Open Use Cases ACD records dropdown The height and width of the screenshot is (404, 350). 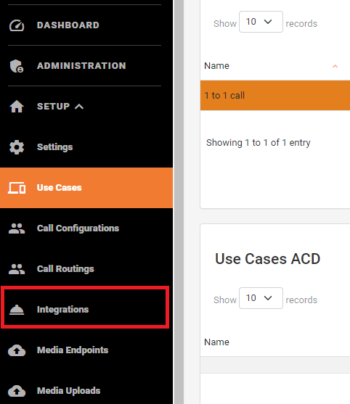261,298
